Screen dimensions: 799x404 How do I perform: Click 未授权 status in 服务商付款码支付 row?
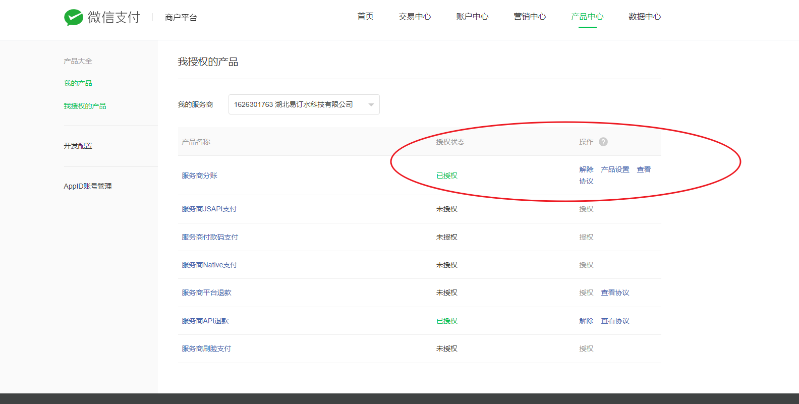click(x=447, y=237)
